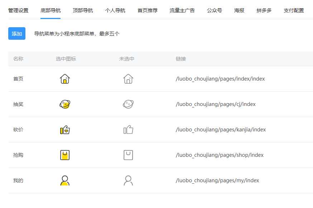Switch to the 拼多多 tab
The width and height of the screenshot is (313, 208).
point(264,10)
